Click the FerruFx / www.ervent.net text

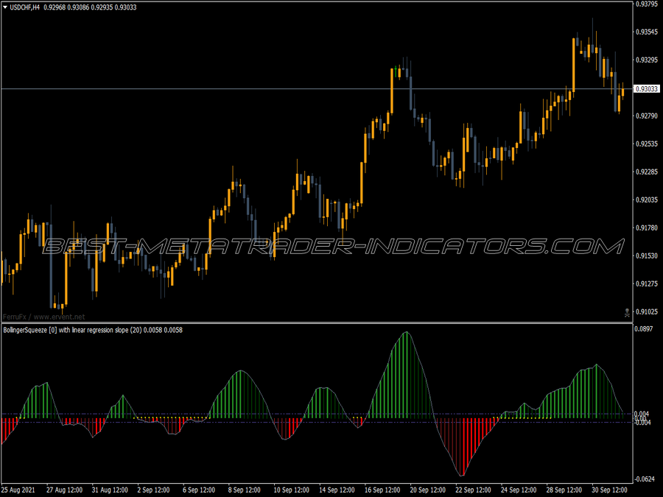tap(44, 317)
